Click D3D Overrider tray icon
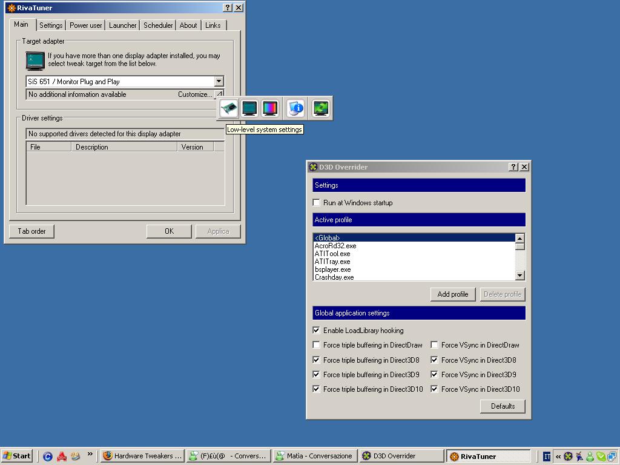 pyautogui.click(x=568, y=457)
